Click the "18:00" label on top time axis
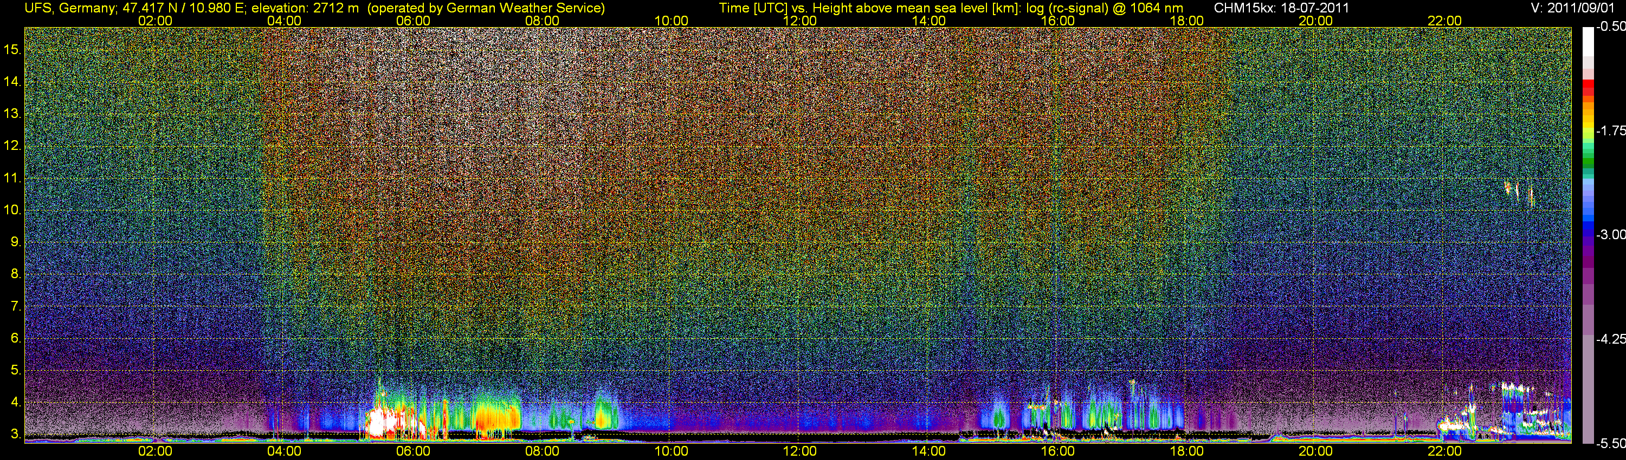This screenshot has height=460, width=1626. [x=1186, y=21]
